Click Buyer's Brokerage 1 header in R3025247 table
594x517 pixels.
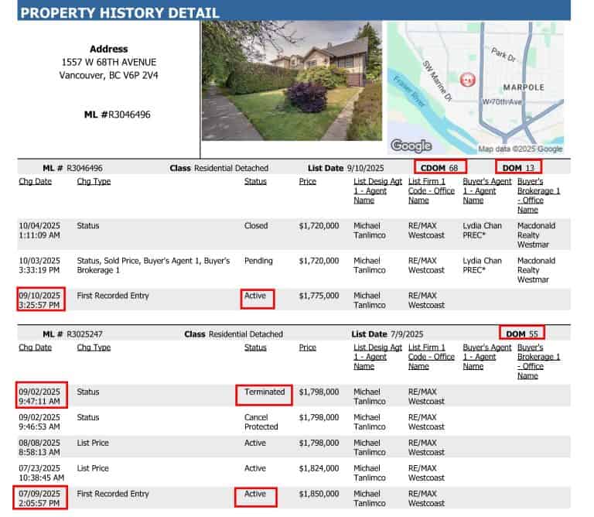click(538, 361)
